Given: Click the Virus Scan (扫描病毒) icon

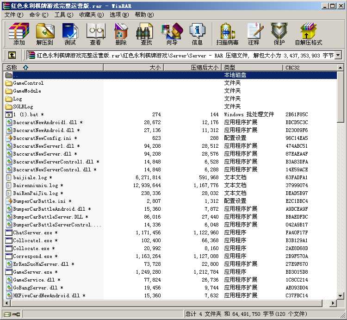Looking at the screenshot, I should [x=227, y=34].
